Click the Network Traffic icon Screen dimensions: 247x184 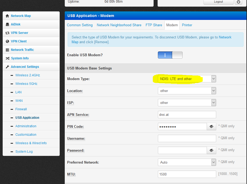pyautogui.click(x=7, y=50)
